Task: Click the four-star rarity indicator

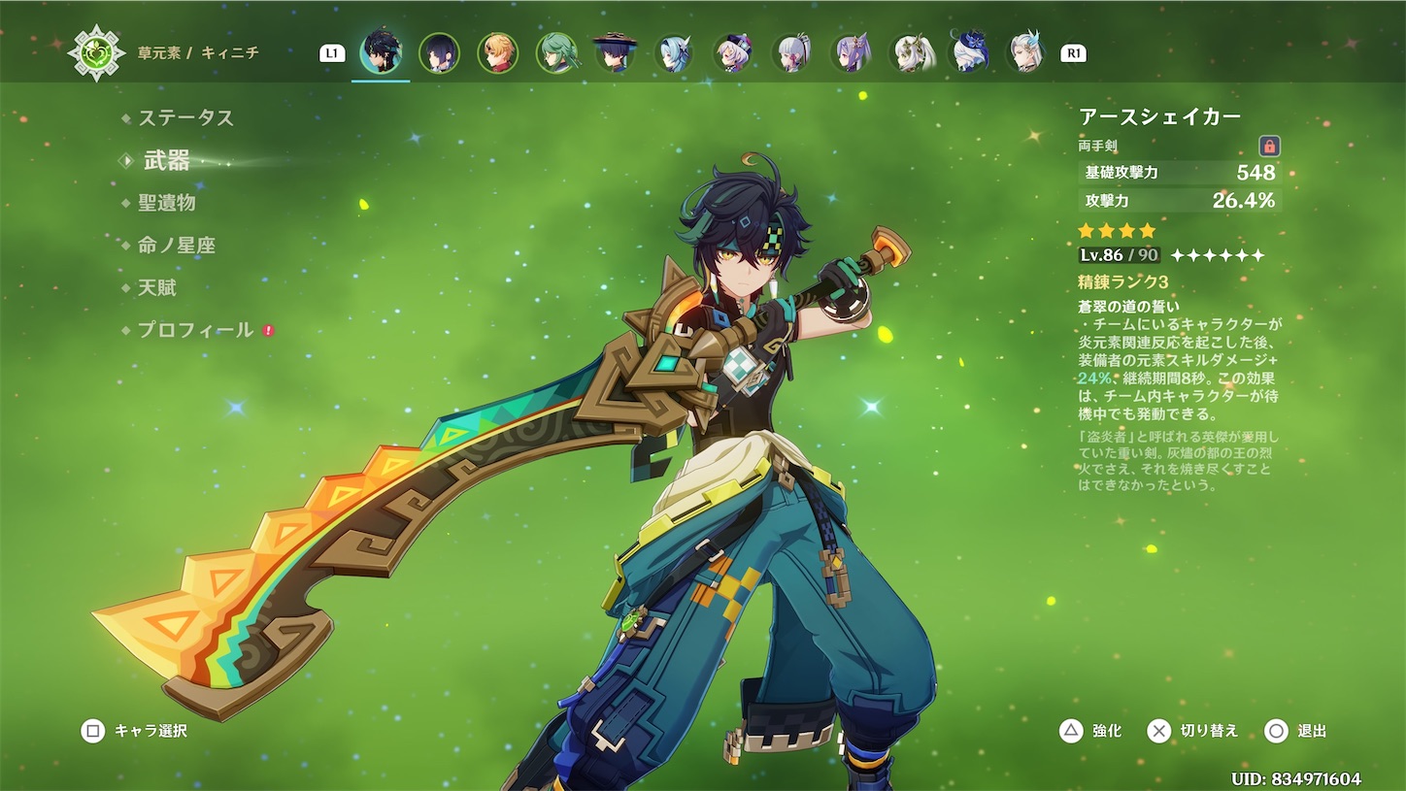Action: click(1117, 231)
